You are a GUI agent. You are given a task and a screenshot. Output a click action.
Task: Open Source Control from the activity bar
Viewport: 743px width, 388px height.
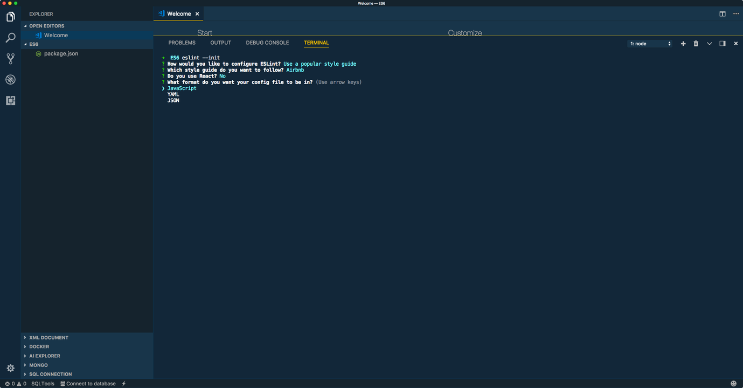10,58
